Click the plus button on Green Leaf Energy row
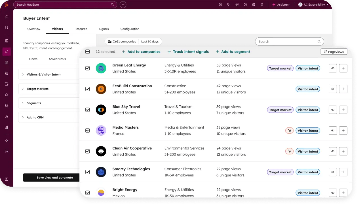The width and height of the screenshot is (363, 207). [x=343, y=68]
